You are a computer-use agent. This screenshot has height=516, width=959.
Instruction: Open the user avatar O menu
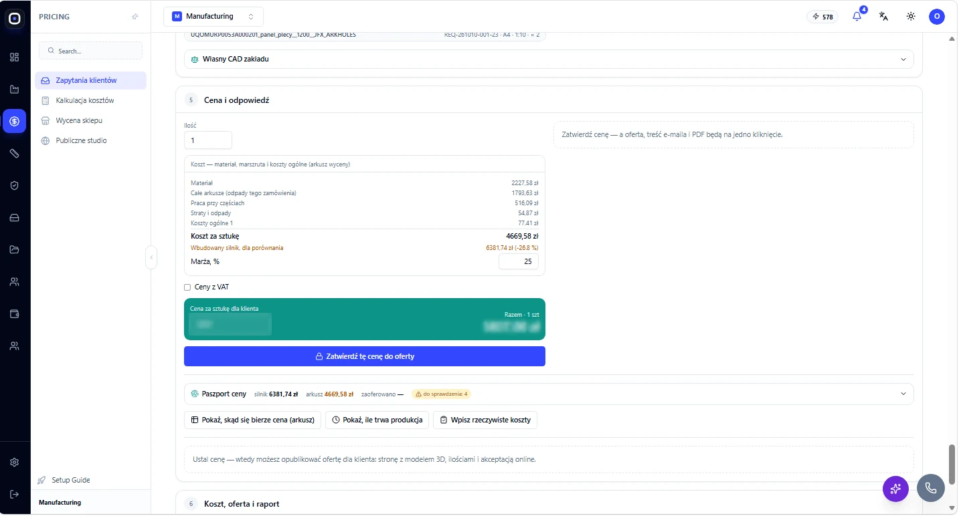point(937,16)
